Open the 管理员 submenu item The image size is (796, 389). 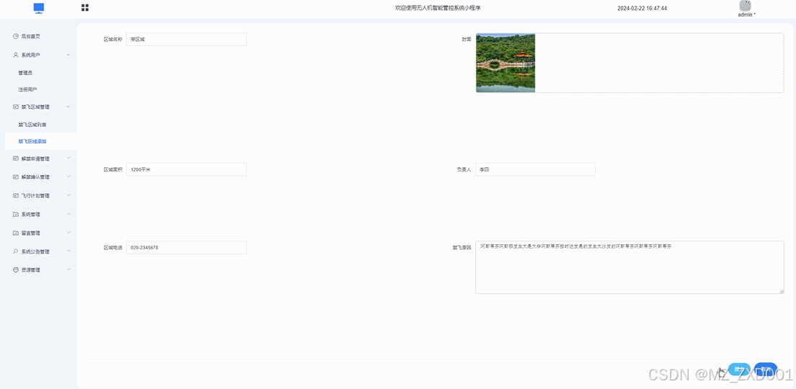tap(25, 73)
